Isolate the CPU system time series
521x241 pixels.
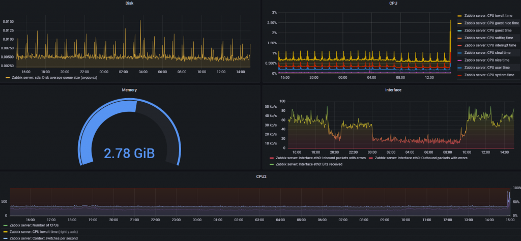[x=489, y=75]
